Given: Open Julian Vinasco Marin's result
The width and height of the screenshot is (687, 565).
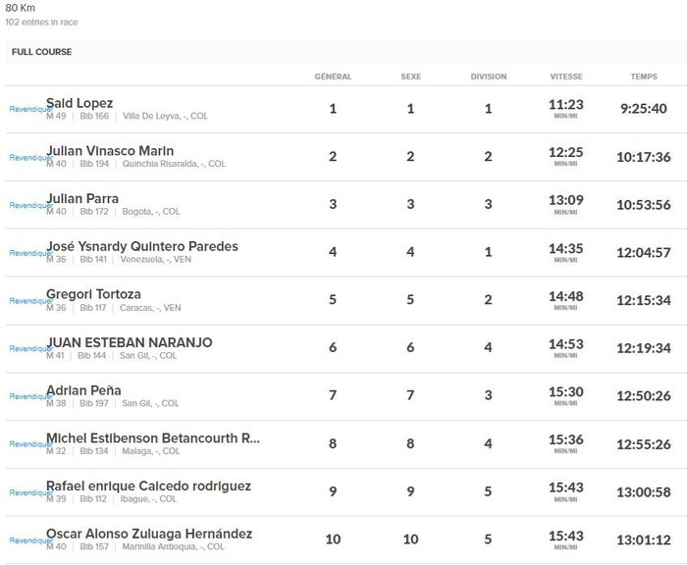Looking at the screenshot, I should point(110,151).
